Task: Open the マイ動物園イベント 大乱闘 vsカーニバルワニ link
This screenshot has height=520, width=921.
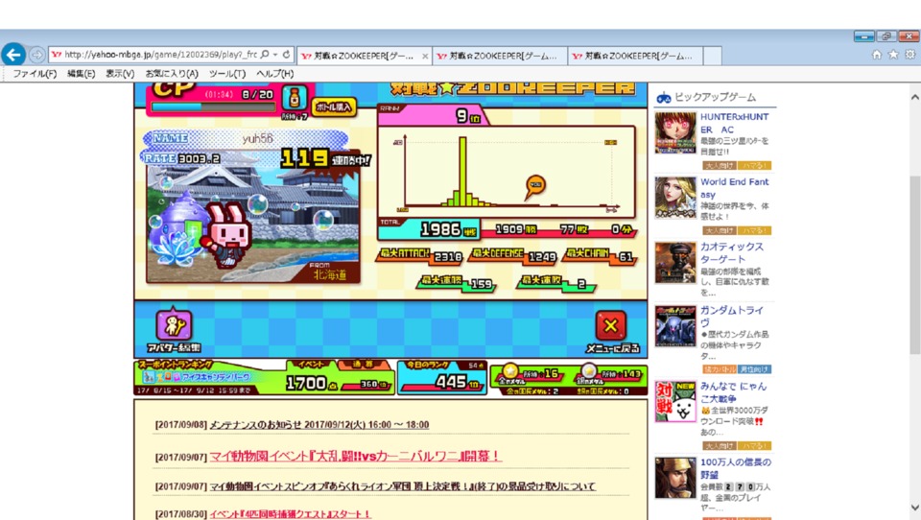Action: [x=355, y=456]
